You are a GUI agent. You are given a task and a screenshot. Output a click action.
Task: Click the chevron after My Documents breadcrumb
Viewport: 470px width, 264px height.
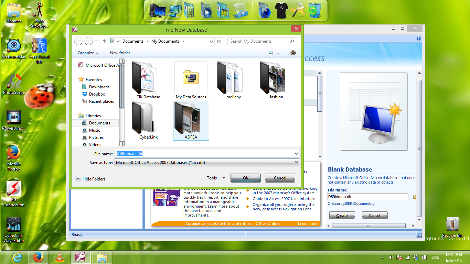[183, 41]
